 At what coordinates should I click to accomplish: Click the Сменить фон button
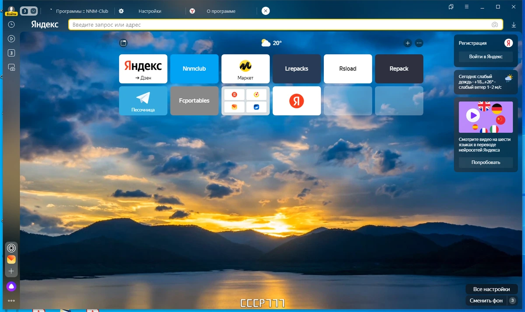point(486,301)
